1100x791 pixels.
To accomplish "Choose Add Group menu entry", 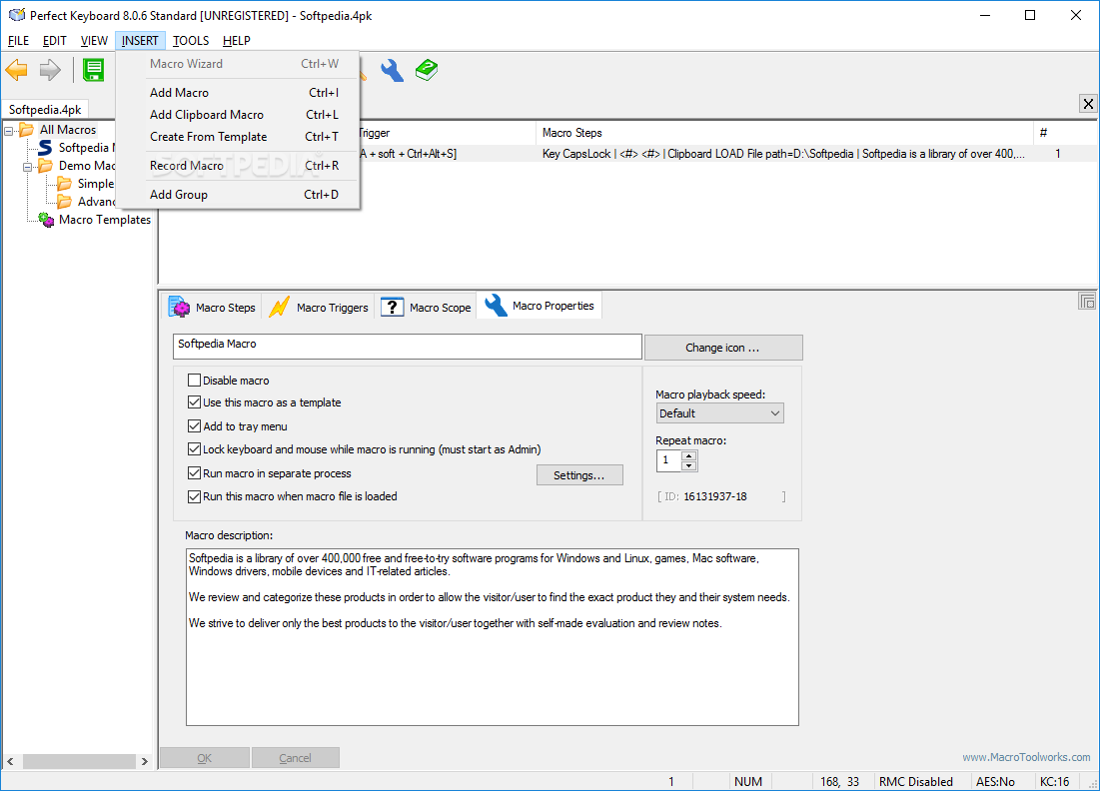I will pyautogui.click(x=239, y=194).
